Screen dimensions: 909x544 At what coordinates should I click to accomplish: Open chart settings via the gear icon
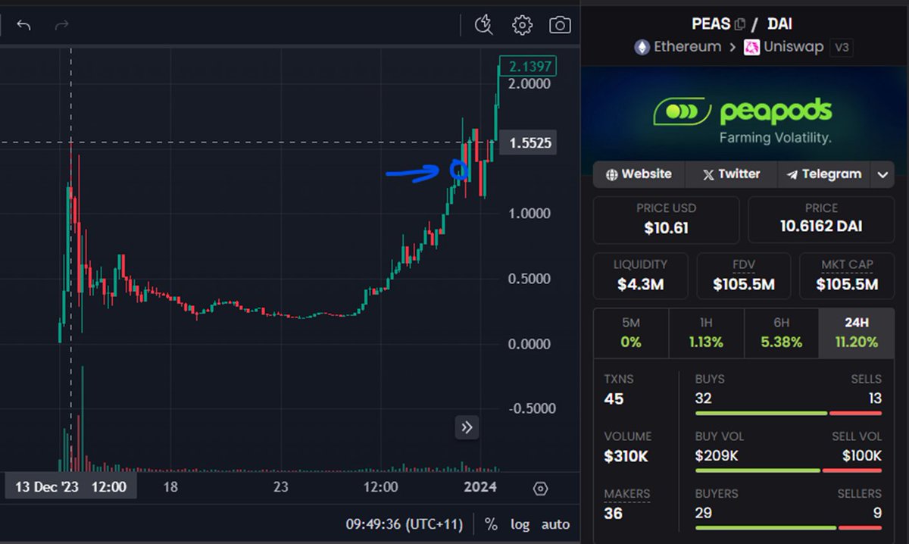click(x=522, y=24)
